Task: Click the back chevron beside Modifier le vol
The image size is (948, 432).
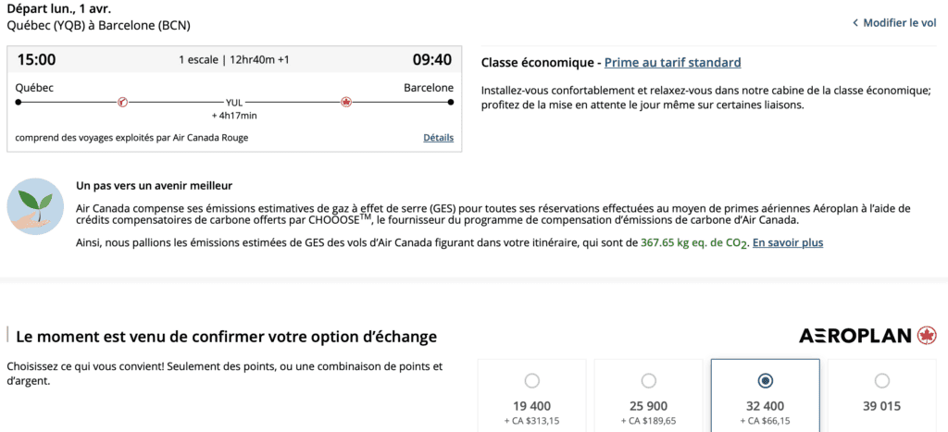Action: tap(854, 23)
